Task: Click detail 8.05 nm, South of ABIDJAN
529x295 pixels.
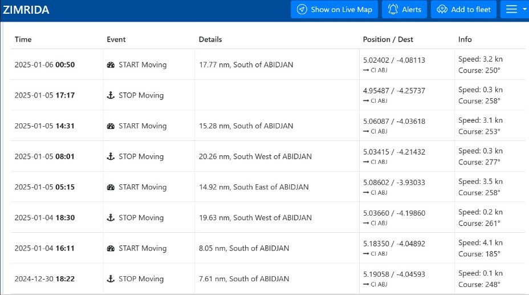Action: click(244, 248)
